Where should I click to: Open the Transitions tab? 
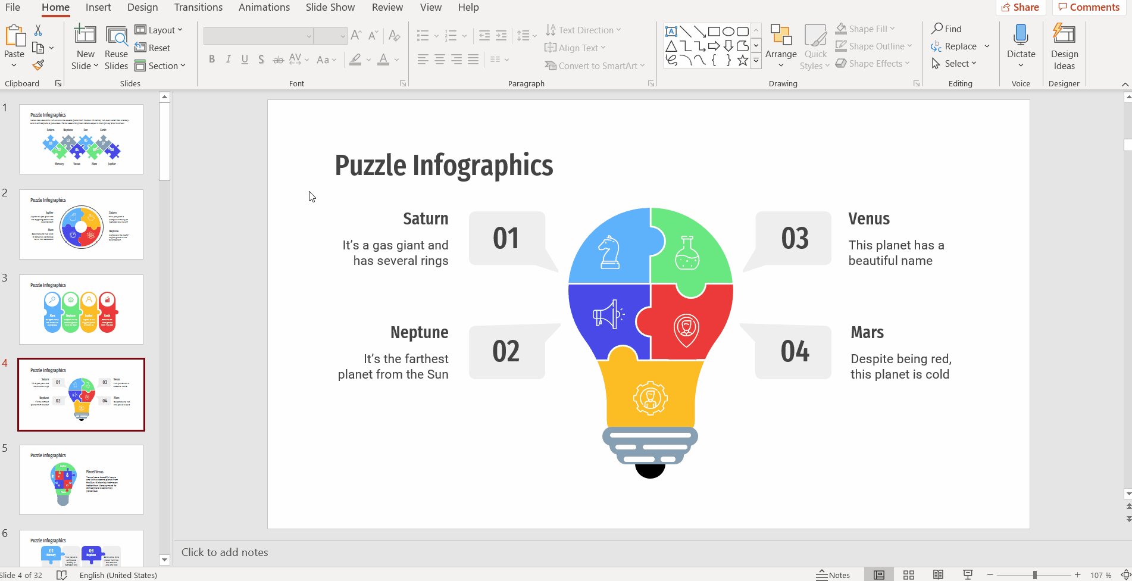[x=198, y=7]
